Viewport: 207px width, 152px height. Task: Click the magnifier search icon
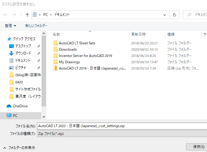(x=189, y=15)
